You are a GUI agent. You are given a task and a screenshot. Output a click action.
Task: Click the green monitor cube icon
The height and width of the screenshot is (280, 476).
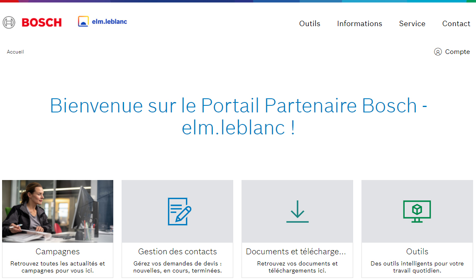coord(417,212)
